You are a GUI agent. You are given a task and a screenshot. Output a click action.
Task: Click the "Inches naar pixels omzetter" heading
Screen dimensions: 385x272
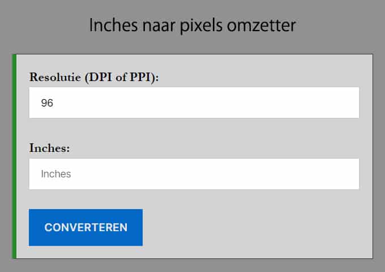pyautogui.click(x=192, y=25)
